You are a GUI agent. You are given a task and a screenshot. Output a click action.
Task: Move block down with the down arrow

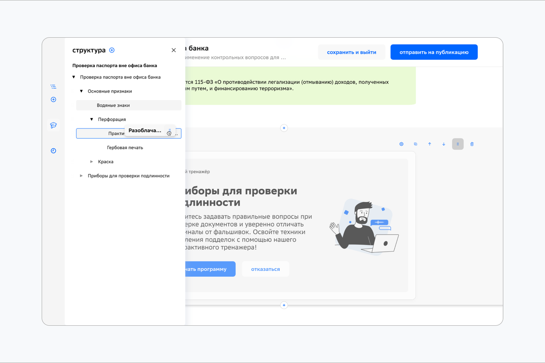coord(444,144)
